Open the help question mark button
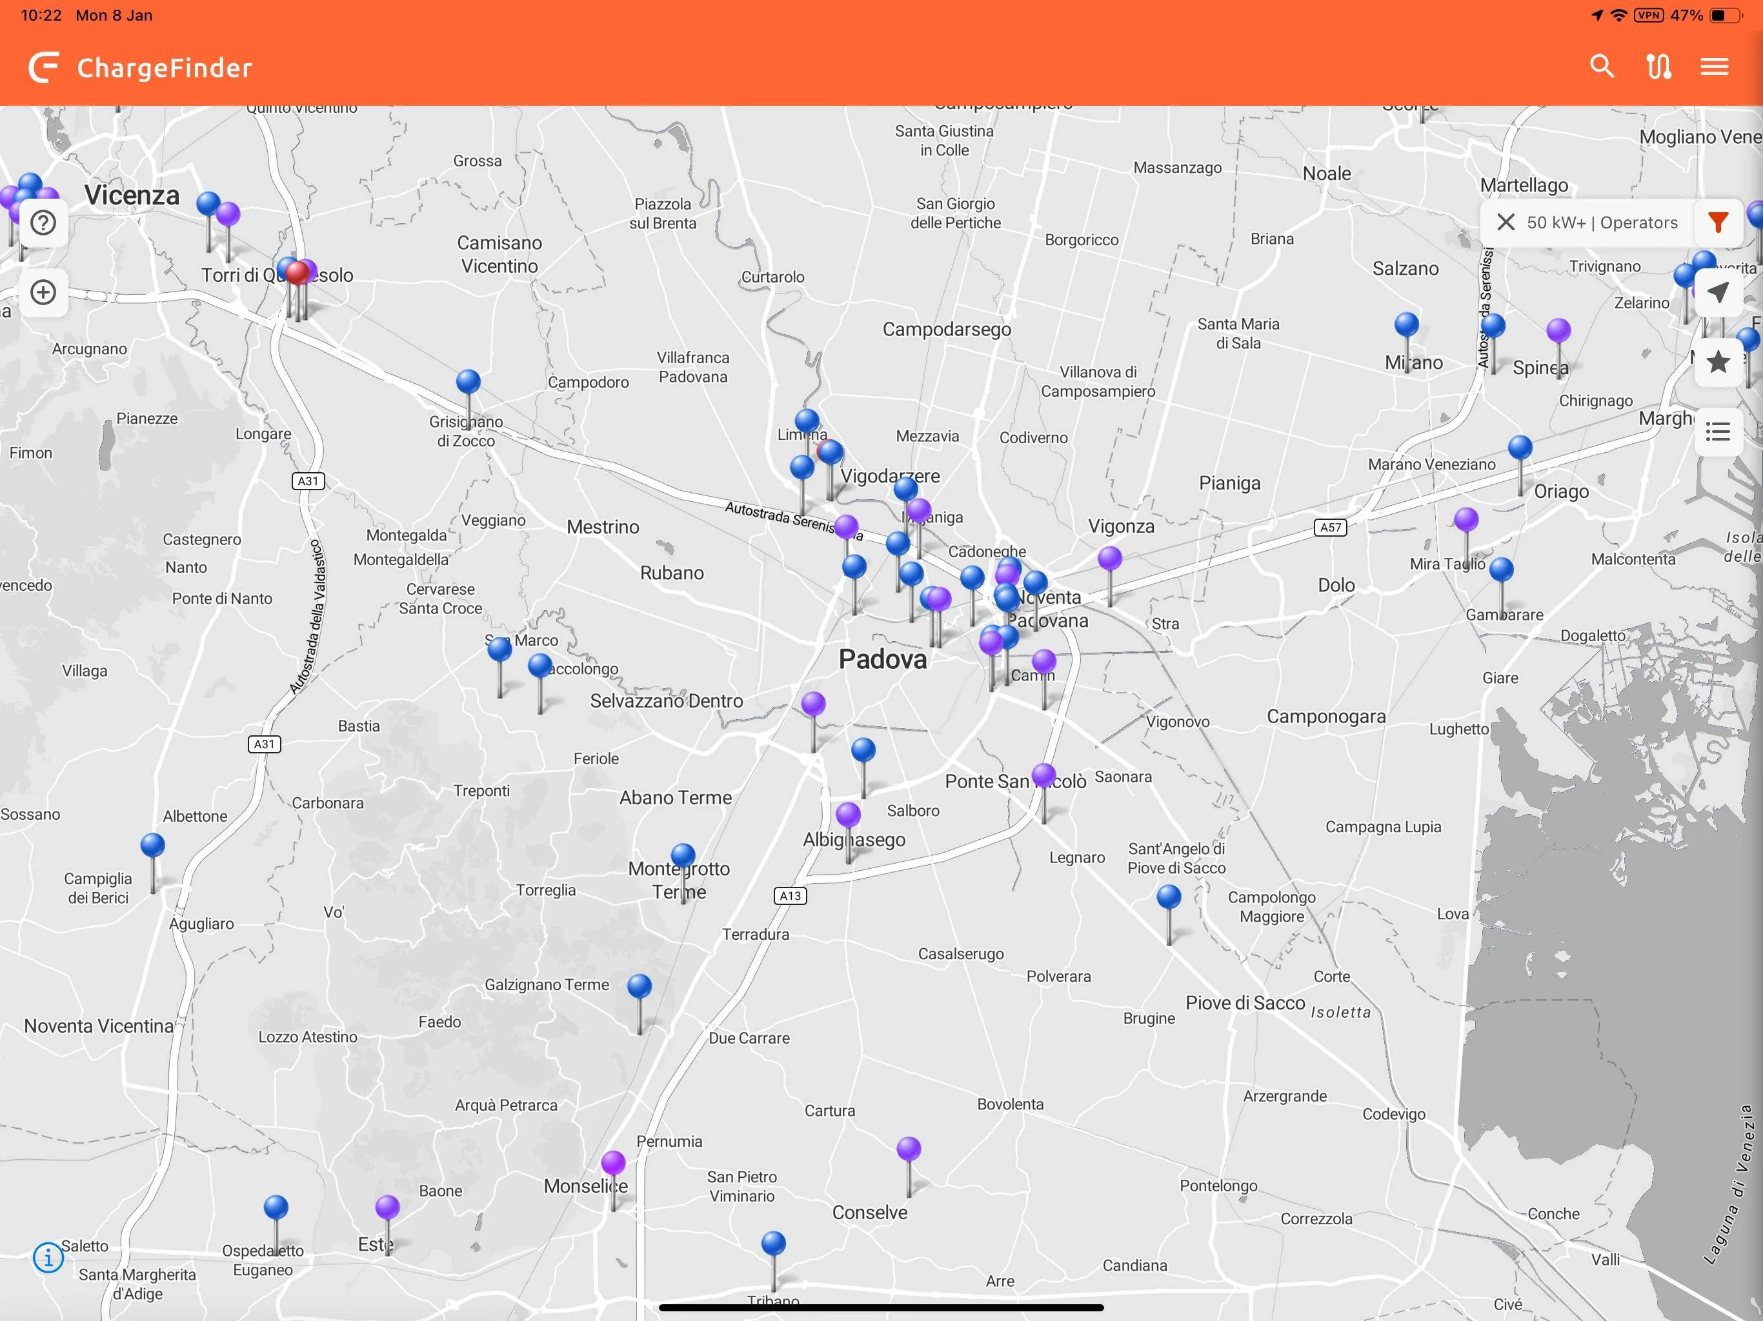The image size is (1763, 1321). 43,223
